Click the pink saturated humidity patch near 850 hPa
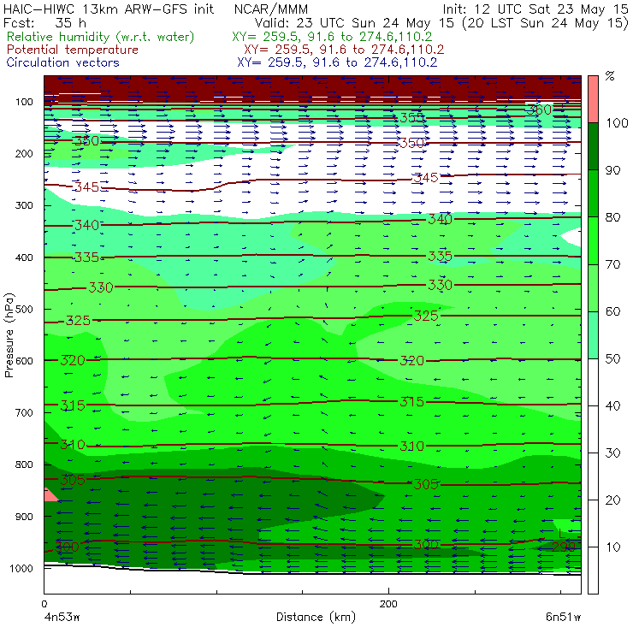633x633 pixels. click(50, 495)
